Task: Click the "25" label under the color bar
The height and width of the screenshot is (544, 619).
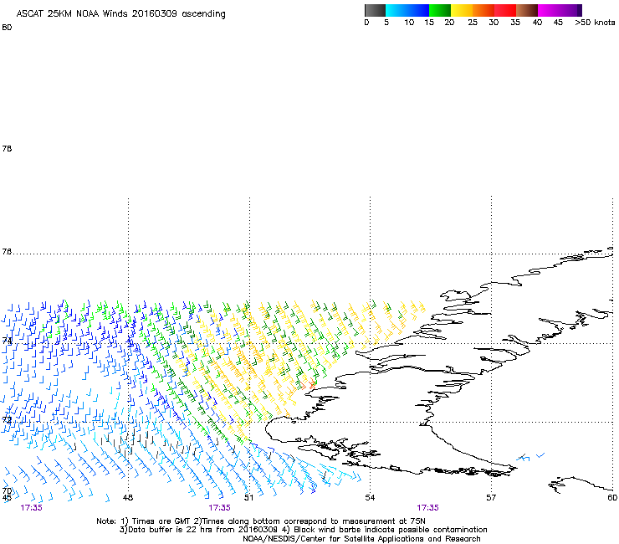Action: tap(473, 23)
